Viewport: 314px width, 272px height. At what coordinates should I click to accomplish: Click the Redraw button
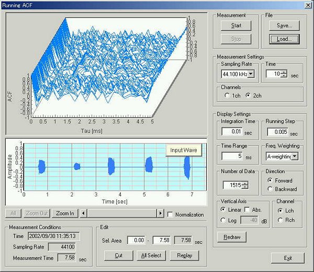[x=231, y=237]
